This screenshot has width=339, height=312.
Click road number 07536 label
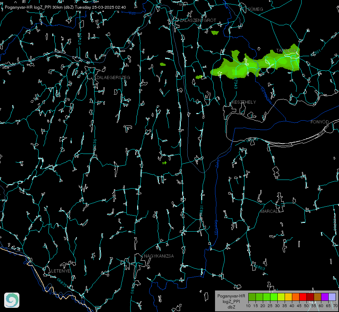tap(95, 145)
